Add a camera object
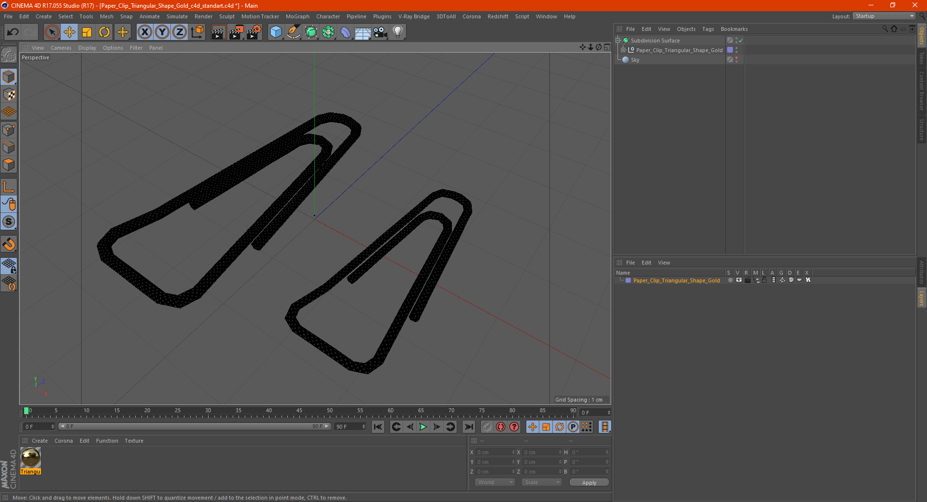The image size is (927, 502). click(380, 32)
